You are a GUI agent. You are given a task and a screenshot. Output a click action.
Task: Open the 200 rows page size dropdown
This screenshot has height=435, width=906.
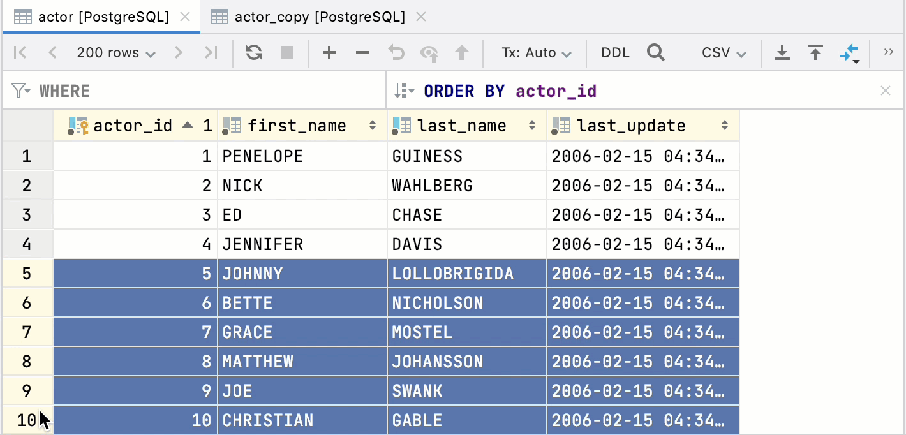pos(115,52)
